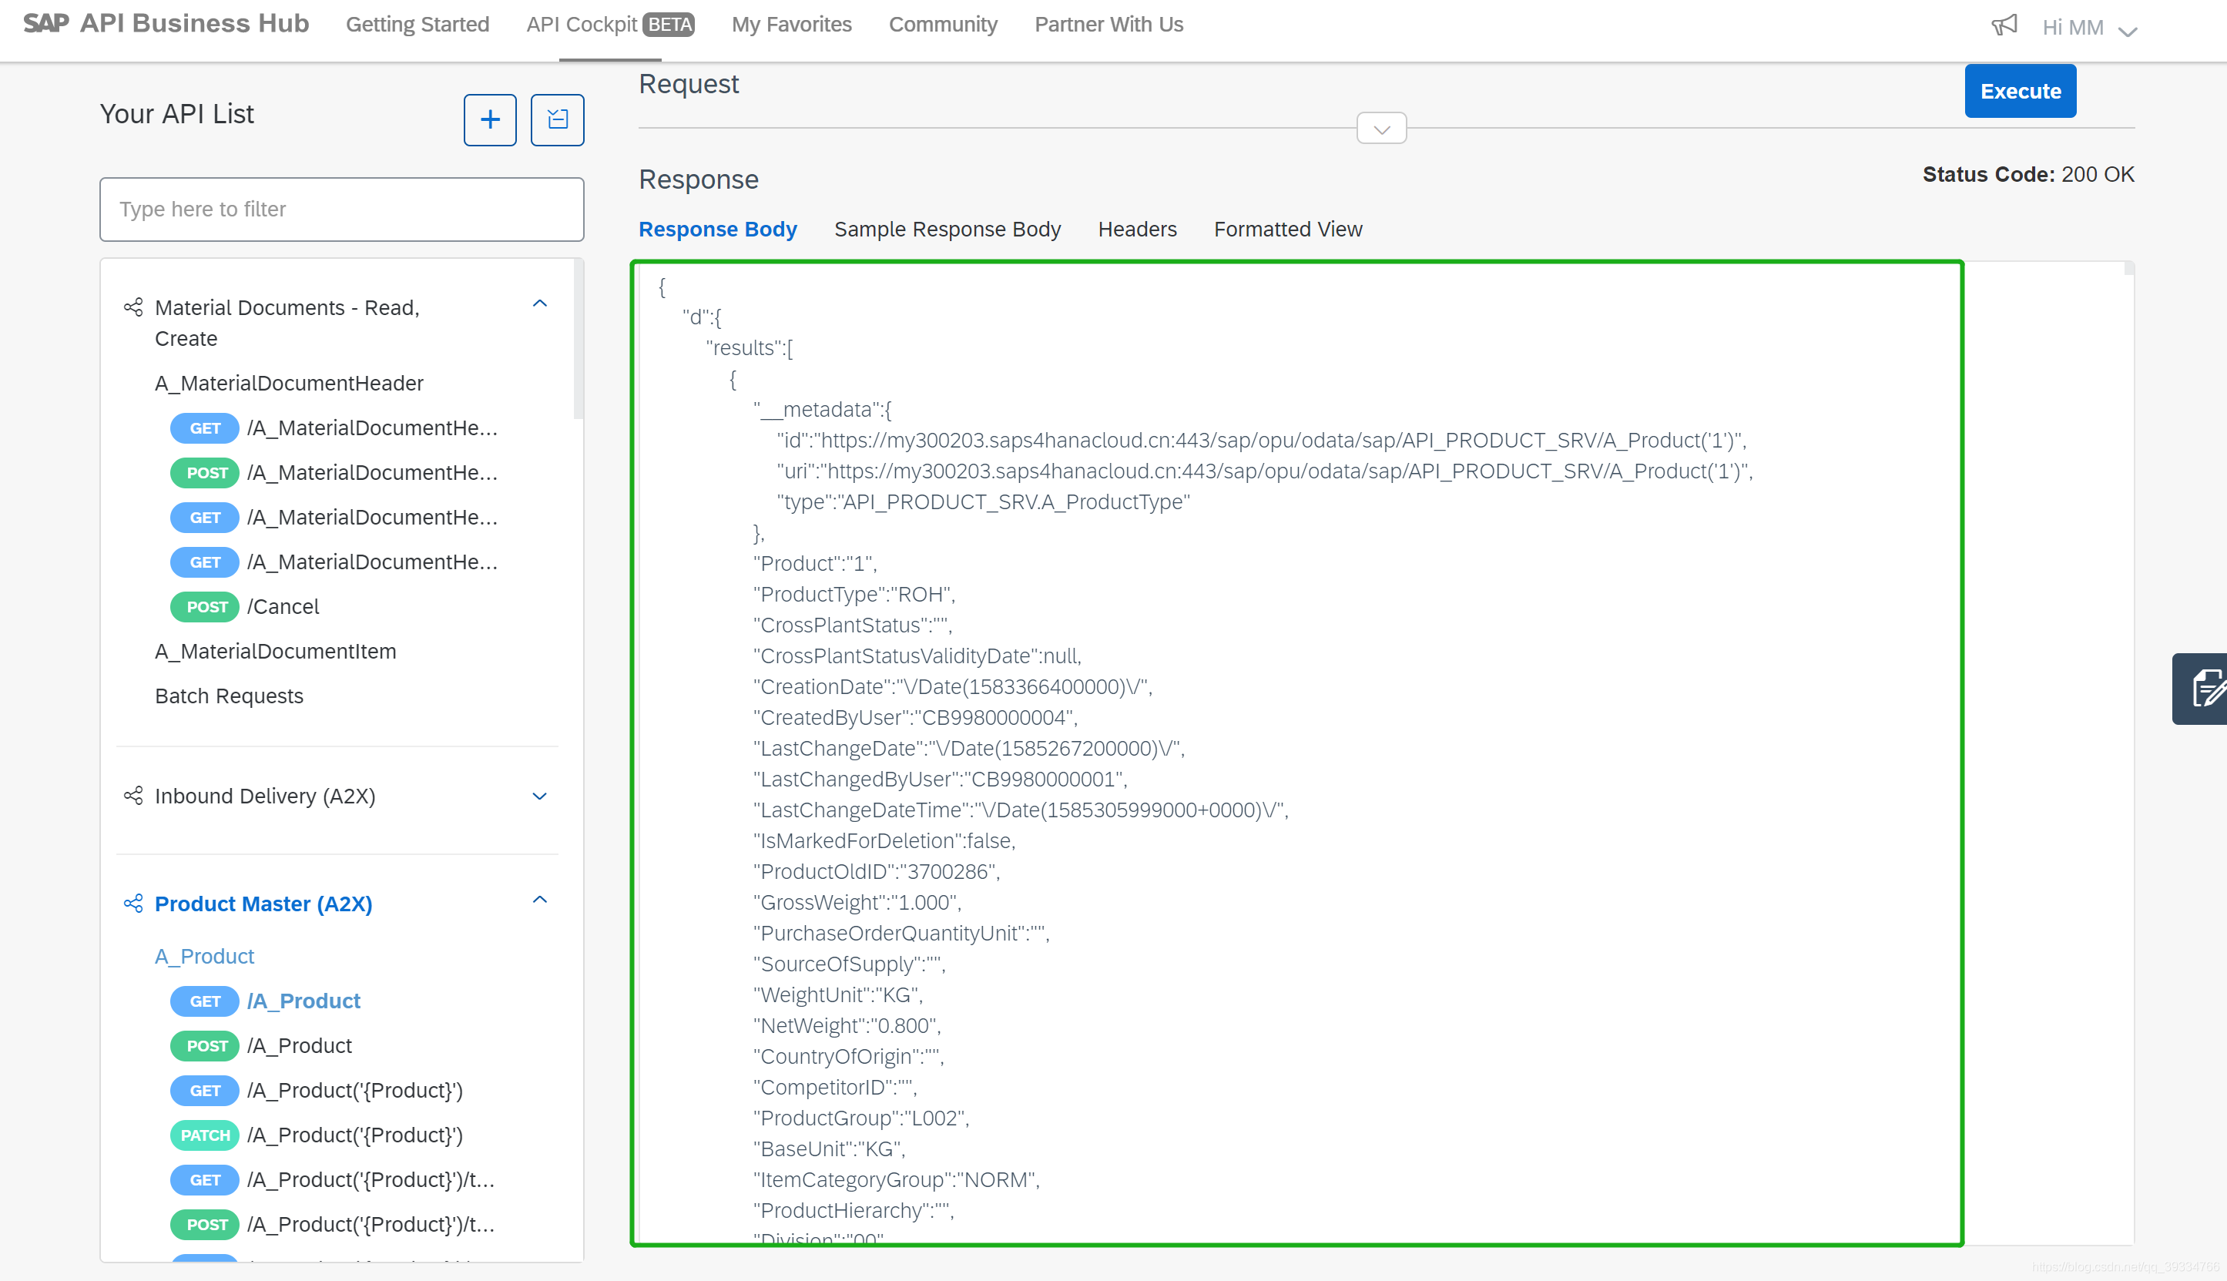The height and width of the screenshot is (1281, 2227).
Task: Click the plus icon to add API
Action: 490,119
